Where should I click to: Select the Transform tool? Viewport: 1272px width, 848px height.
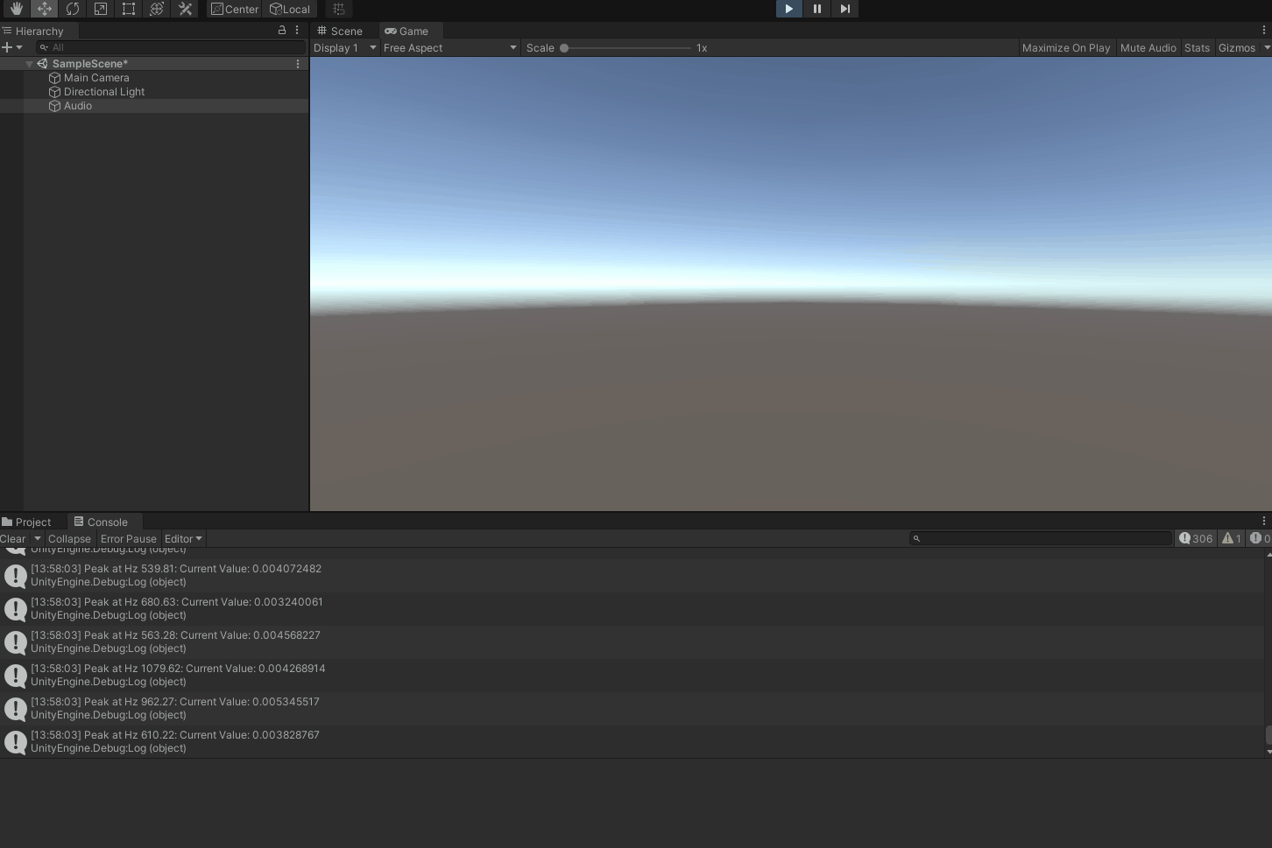tap(157, 9)
